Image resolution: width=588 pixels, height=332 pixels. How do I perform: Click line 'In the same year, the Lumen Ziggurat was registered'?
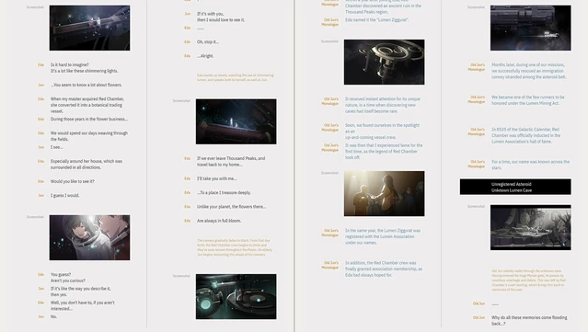click(x=383, y=236)
